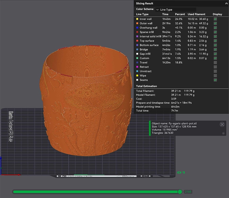Screen dimensions: 229x198
Task: Open the Color Scheme Line Type dropdown
Action: coord(176,10)
